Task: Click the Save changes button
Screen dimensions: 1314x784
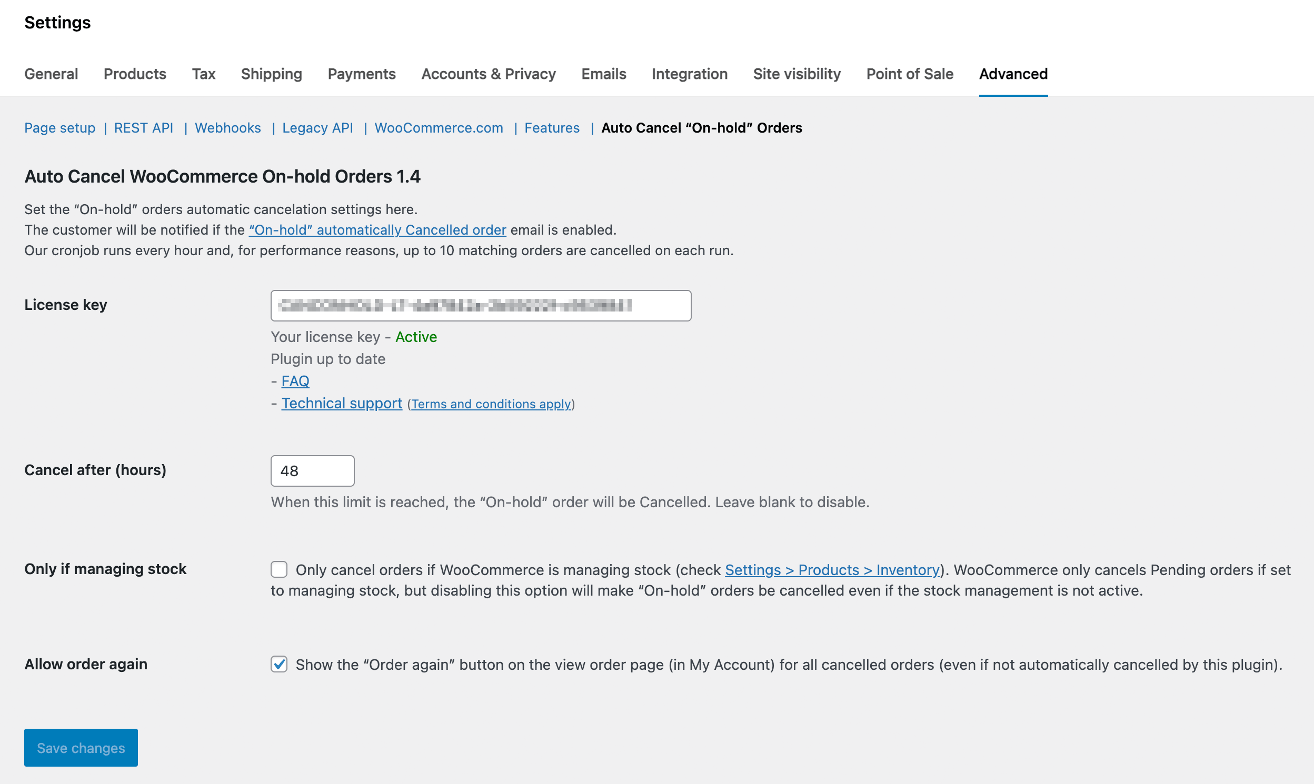Action: click(81, 748)
